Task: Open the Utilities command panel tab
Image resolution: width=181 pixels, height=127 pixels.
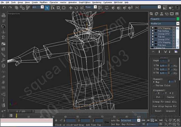Action: (177, 14)
